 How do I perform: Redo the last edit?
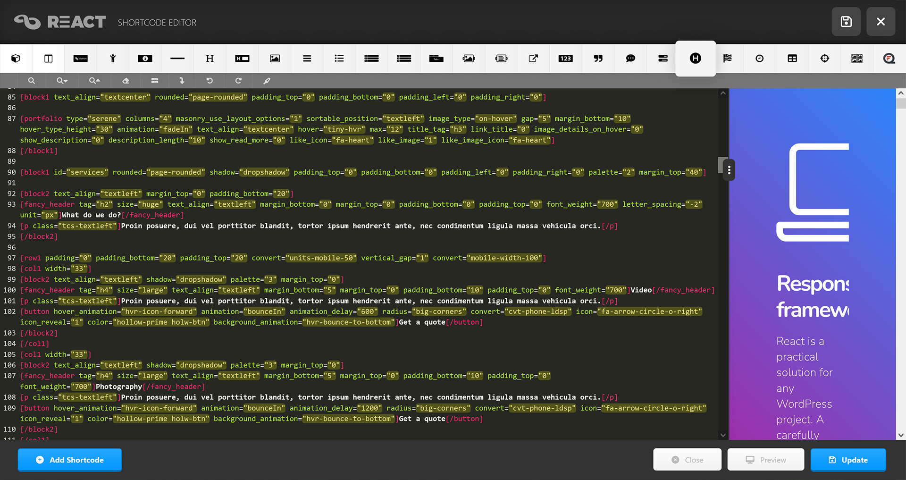[x=238, y=81]
